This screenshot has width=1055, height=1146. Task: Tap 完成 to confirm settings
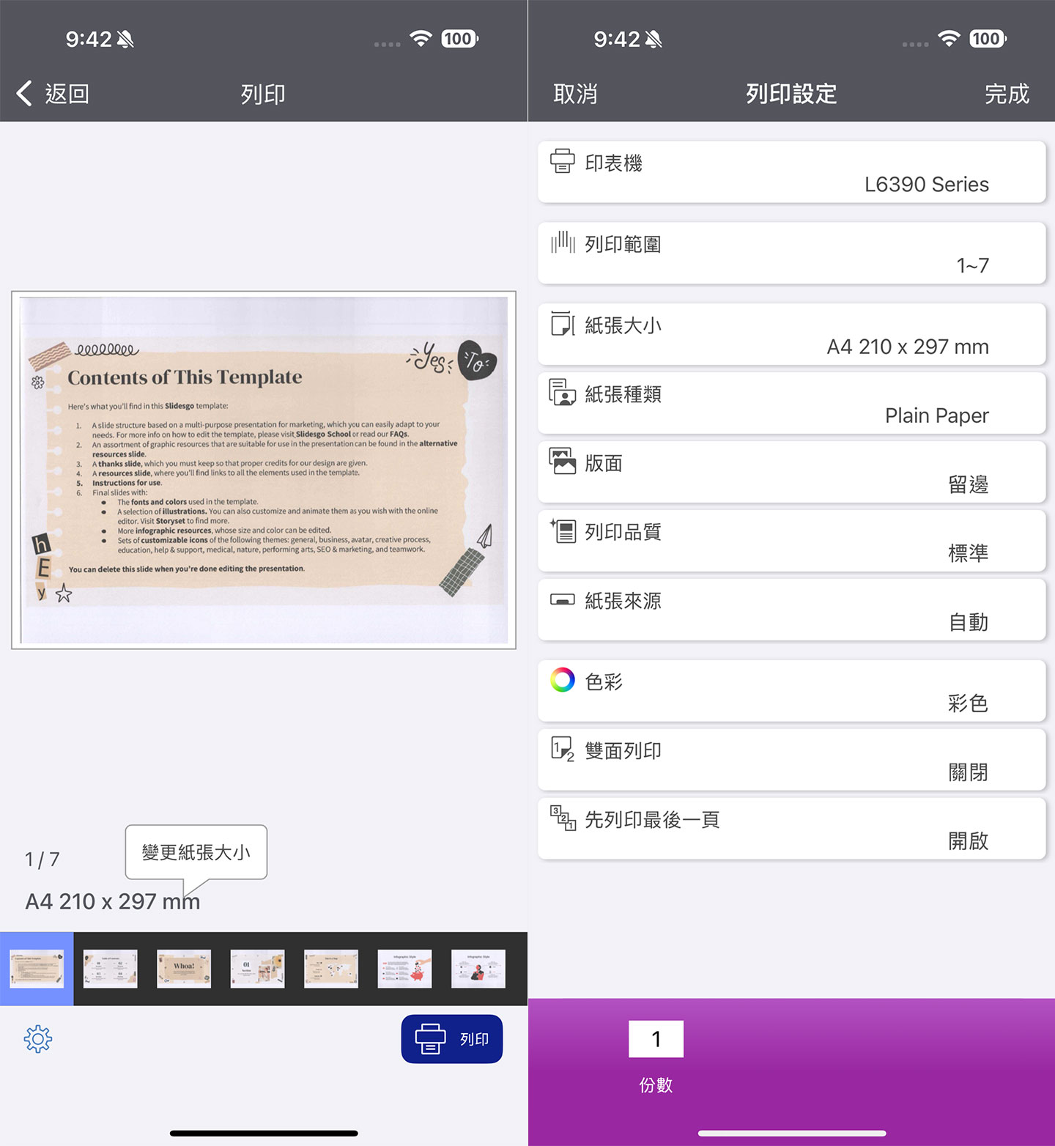tap(1007, 94)
